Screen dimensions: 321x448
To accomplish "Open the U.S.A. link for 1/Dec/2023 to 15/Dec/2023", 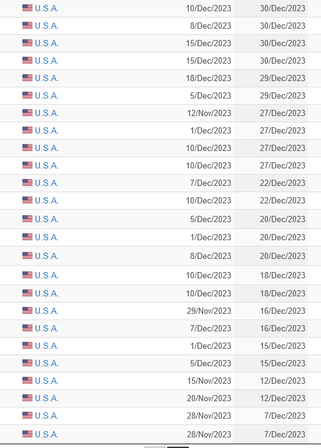I will pyautogui.click(x=47, y=346).
